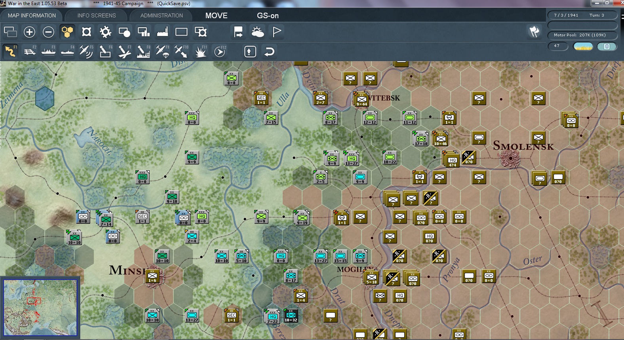Select the 1=4 Soviet unit
Image resolution: width=624 pixels, height=340 pixels.
tap(301, 296)
